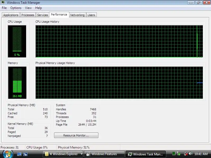The width and height of the screenshot is (211, 158).
Task: Click the Switch between windows icon
Action: pos(25,154)
